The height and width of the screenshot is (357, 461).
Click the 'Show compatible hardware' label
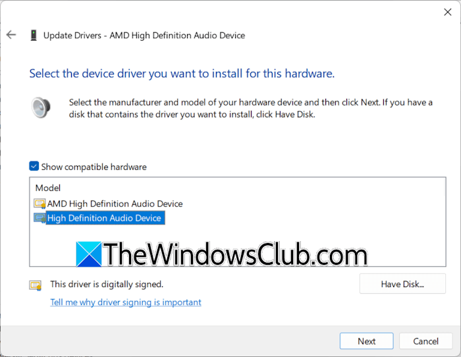(94, 167)
